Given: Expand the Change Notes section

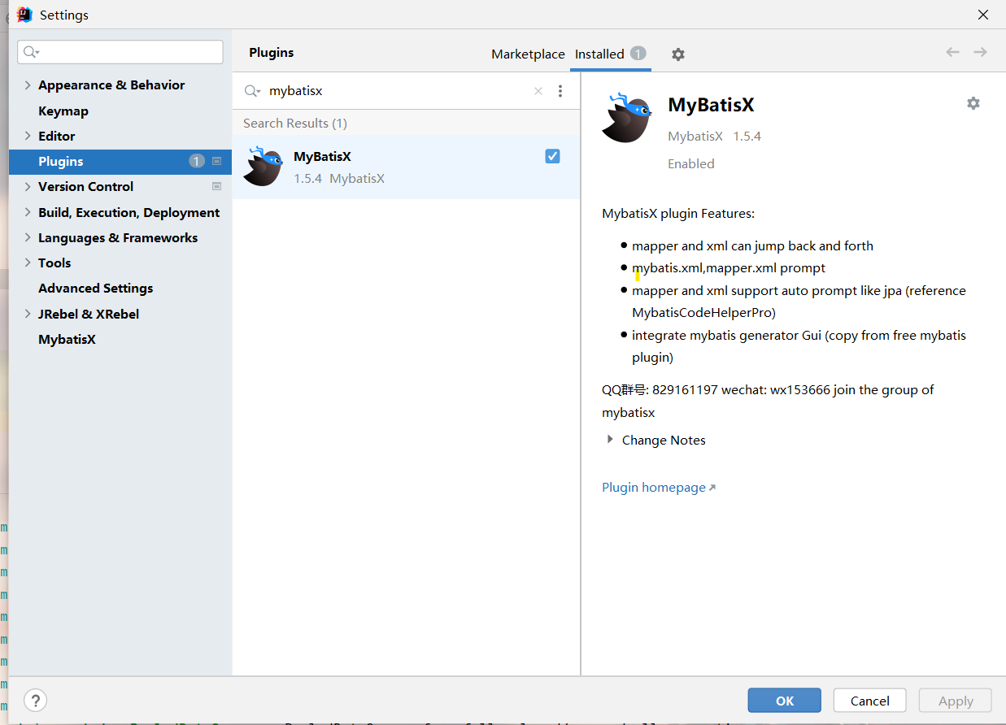Looking at the screenshot, I should [x=610, y=440].
